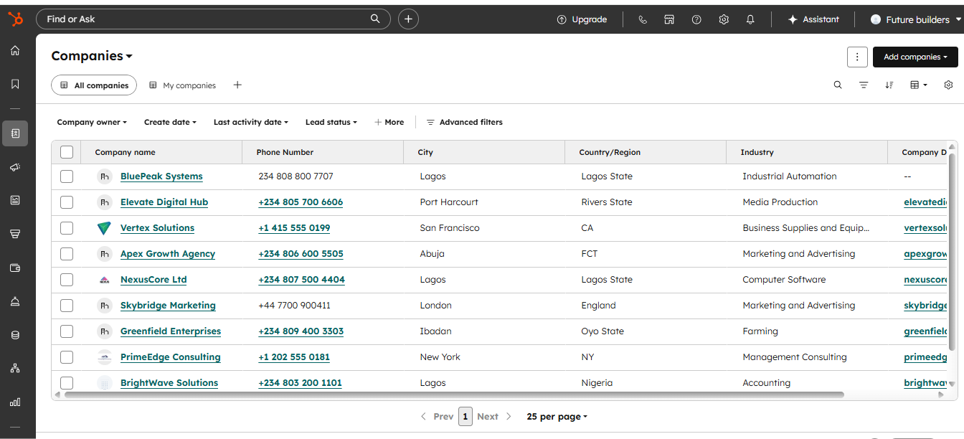The width and height of the screenshot is (964, 439).
Task: Open the Notifications bell icon
Action: (750, 19)
